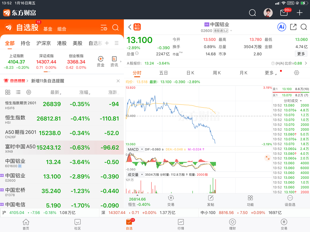The height and width of the screenshot is (232, 310).
Task: Tap the plus icon in top header
Action: [299, 13]
